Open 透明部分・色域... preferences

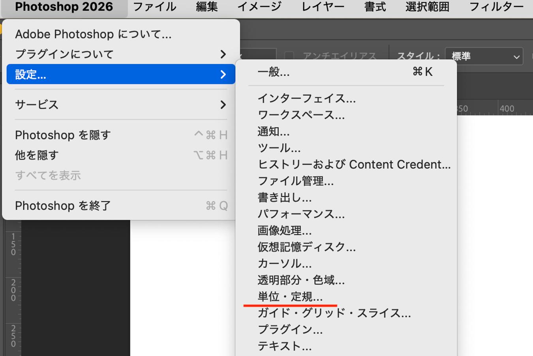point(346,280)
